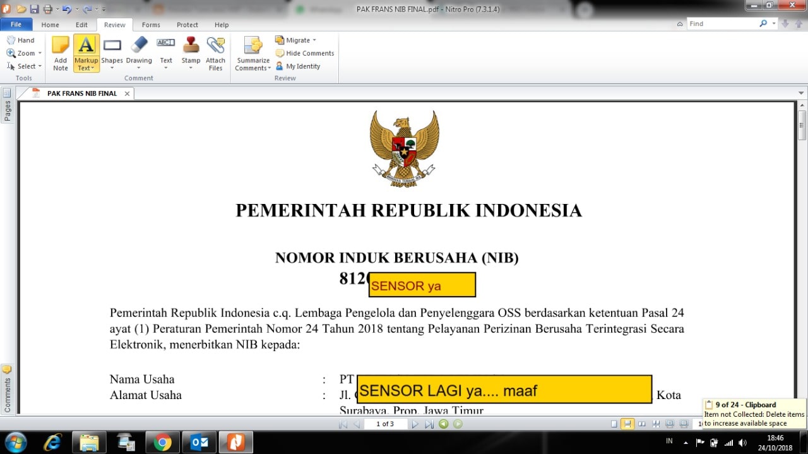The width and height of the screenshot is (808, 454).
Task: Open the Comments side panel
Action: (7, 388)
